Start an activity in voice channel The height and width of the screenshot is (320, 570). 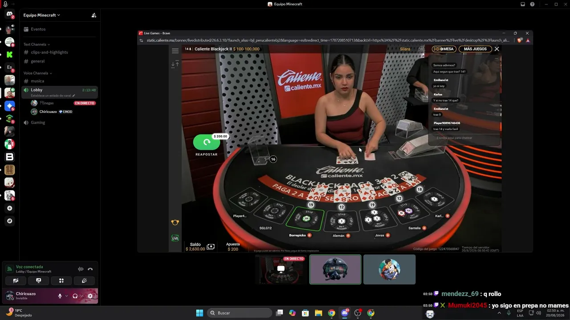tap(61, 280)
